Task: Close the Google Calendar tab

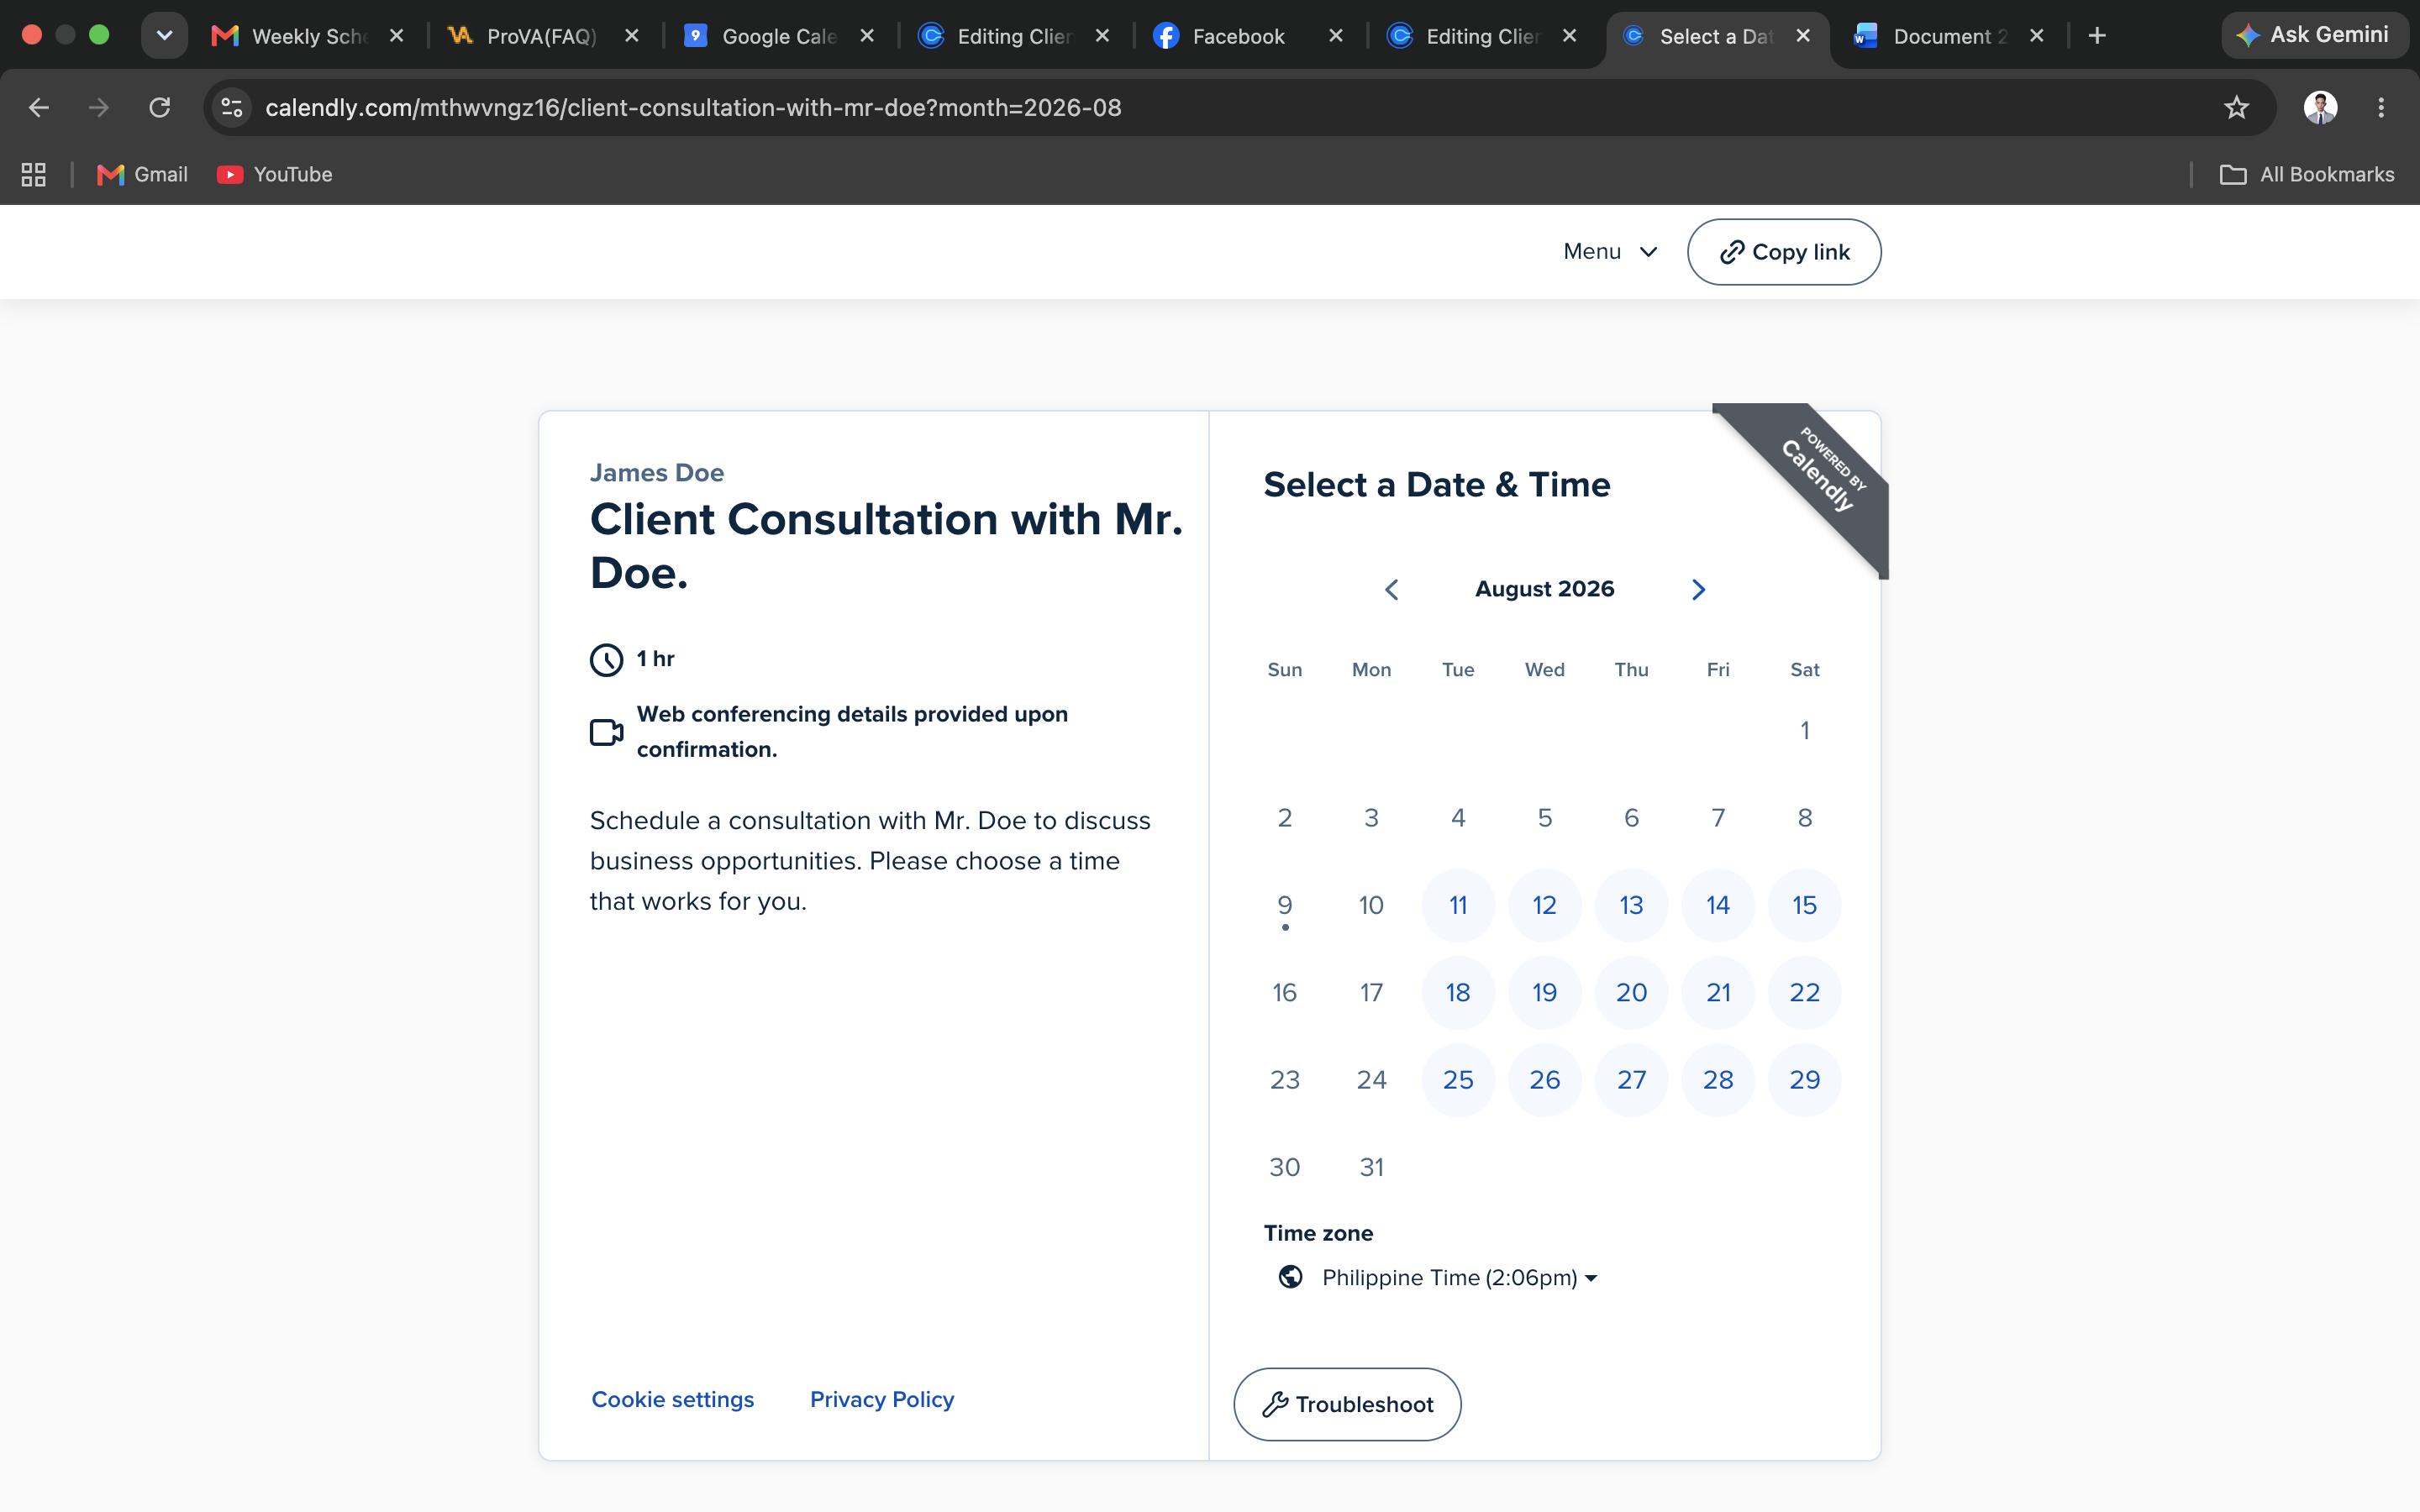Action: click(x=867, y=36)
